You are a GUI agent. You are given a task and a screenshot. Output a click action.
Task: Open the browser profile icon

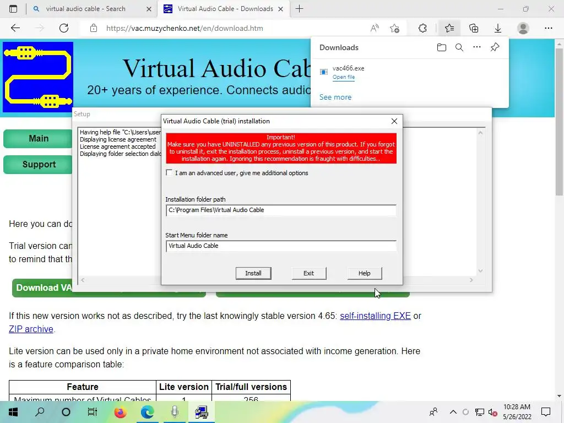coord(523,28)
